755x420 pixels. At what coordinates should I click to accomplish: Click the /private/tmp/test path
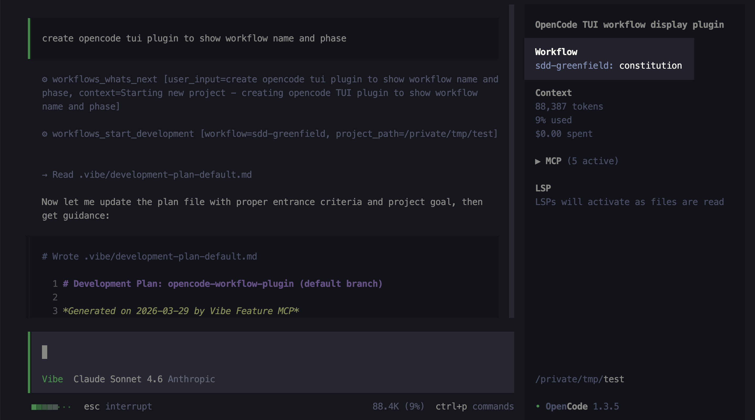click(579, 379)
